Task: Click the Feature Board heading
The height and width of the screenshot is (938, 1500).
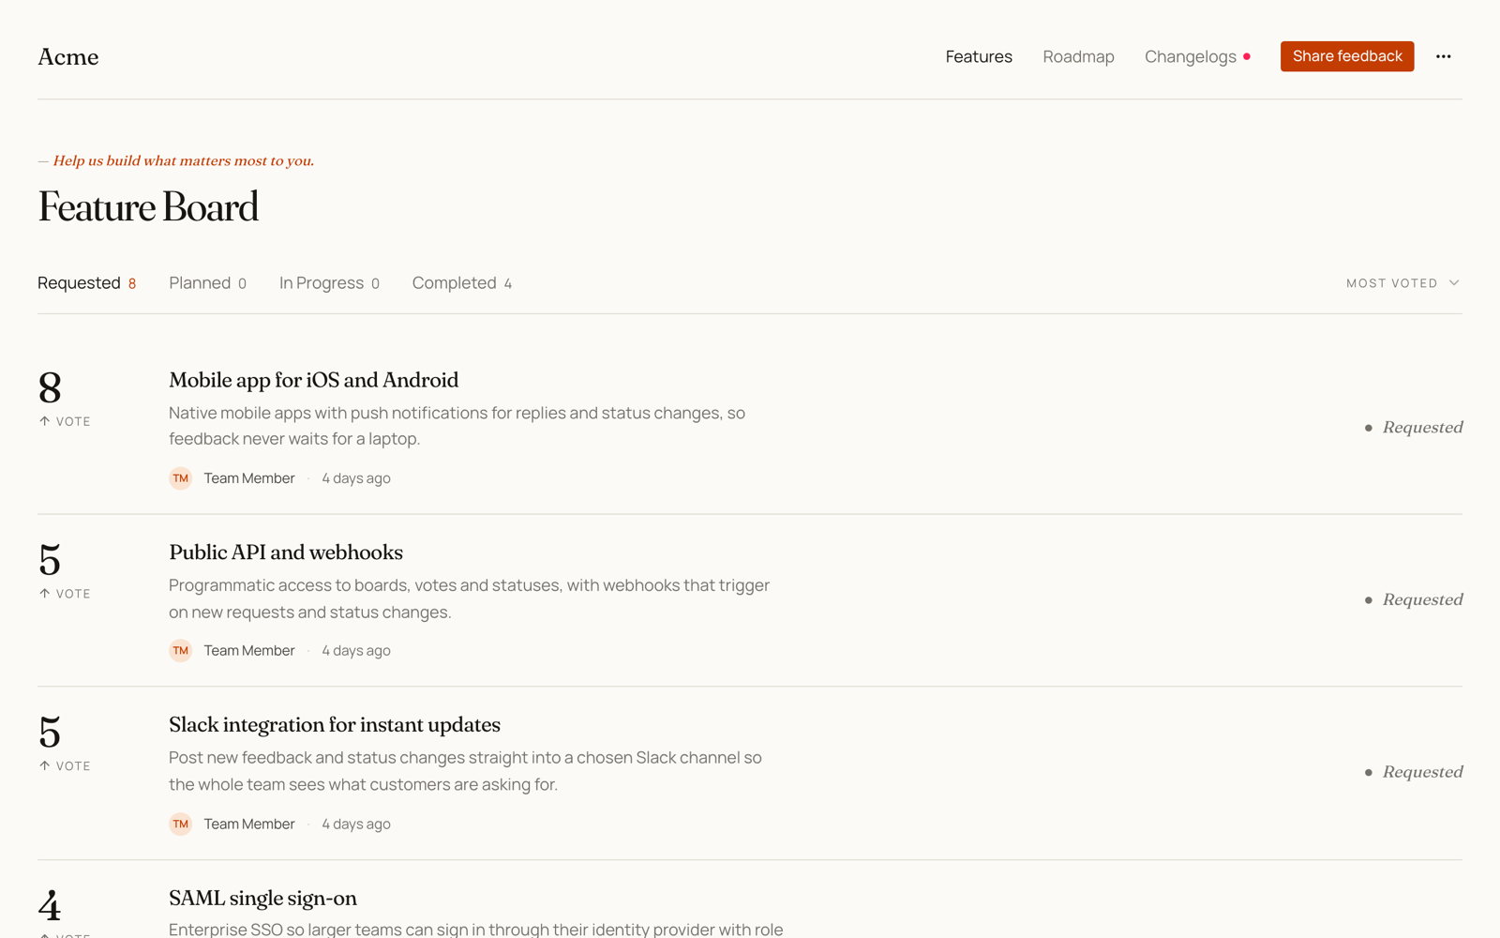Action: (148, 207)
